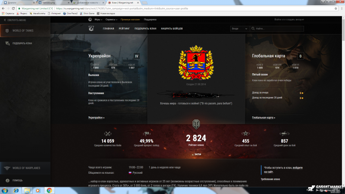
Task: Open the Везде search scope dropdown
Action: (x=240, y=28)
